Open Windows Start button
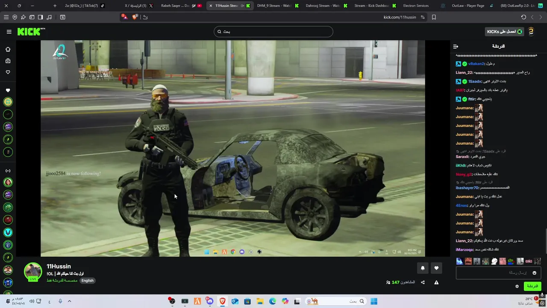This screenshot has width=547, height=308. [x=374, y=301]
